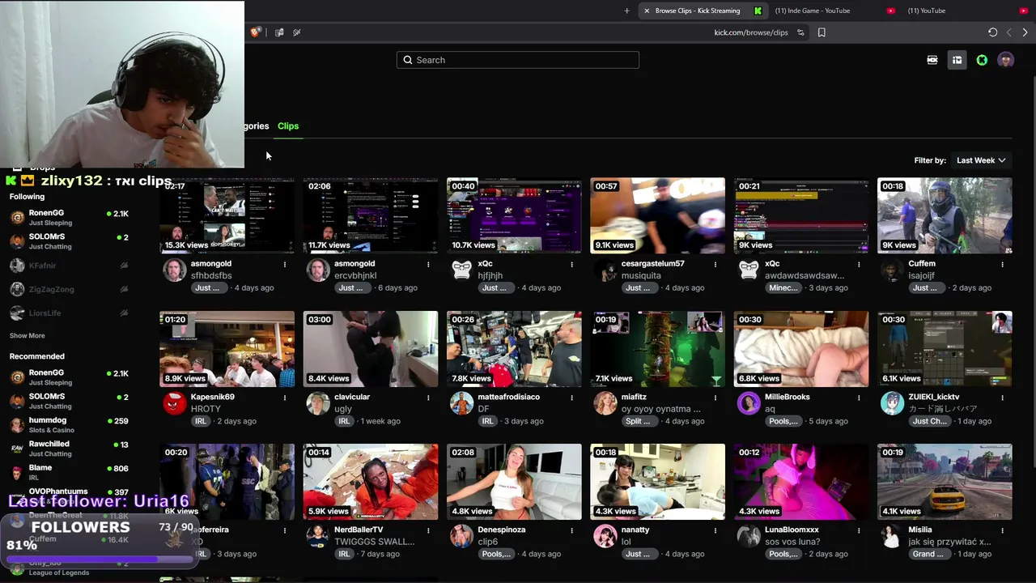Open options menu for Kapesnik69 clip
Image resolution: width=1036 pixels, height=583 pixels.
[284, 398]
